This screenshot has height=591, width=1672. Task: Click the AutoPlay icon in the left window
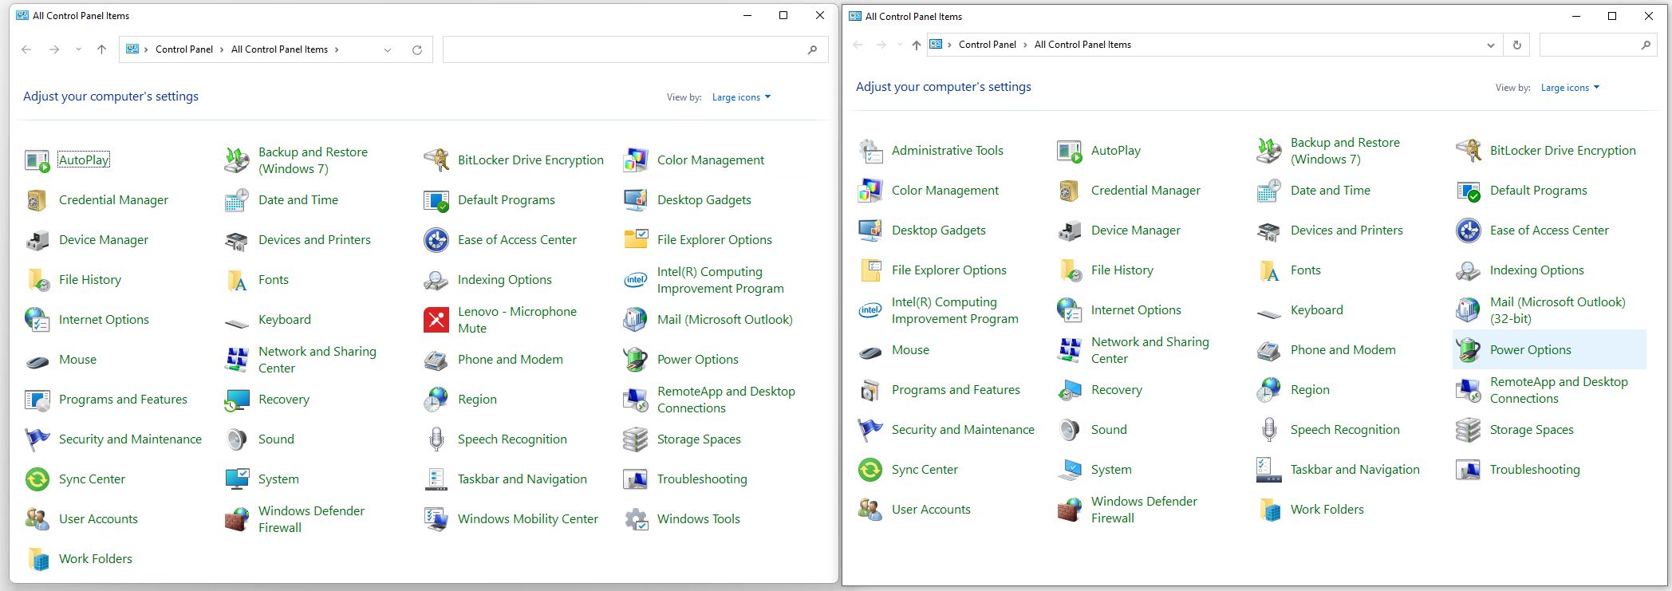37,160
